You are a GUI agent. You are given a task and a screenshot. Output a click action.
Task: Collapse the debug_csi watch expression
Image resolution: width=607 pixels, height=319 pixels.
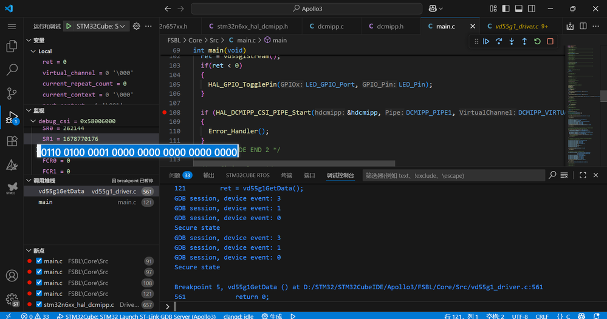coord(33,121)
